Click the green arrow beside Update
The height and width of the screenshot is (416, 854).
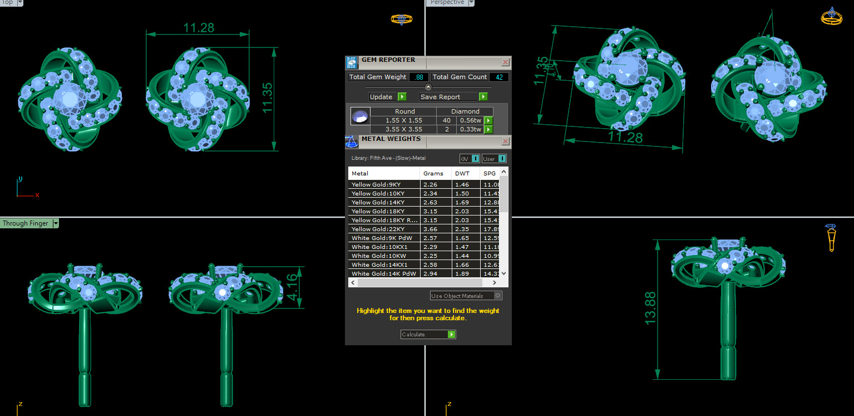click(x=402, y=97)
